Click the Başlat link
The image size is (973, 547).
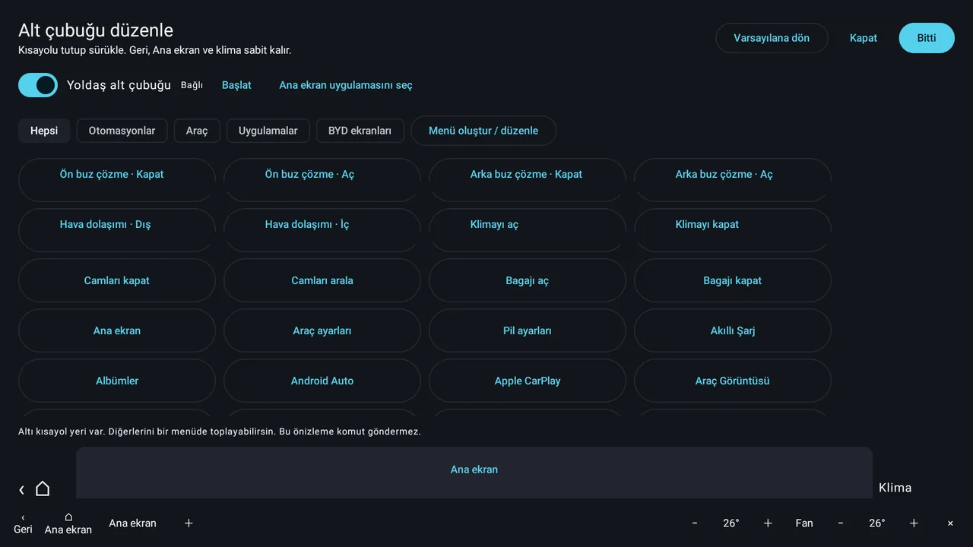(236, 85)
